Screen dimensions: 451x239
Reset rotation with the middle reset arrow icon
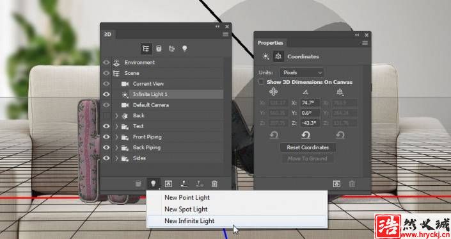[306, 135]
